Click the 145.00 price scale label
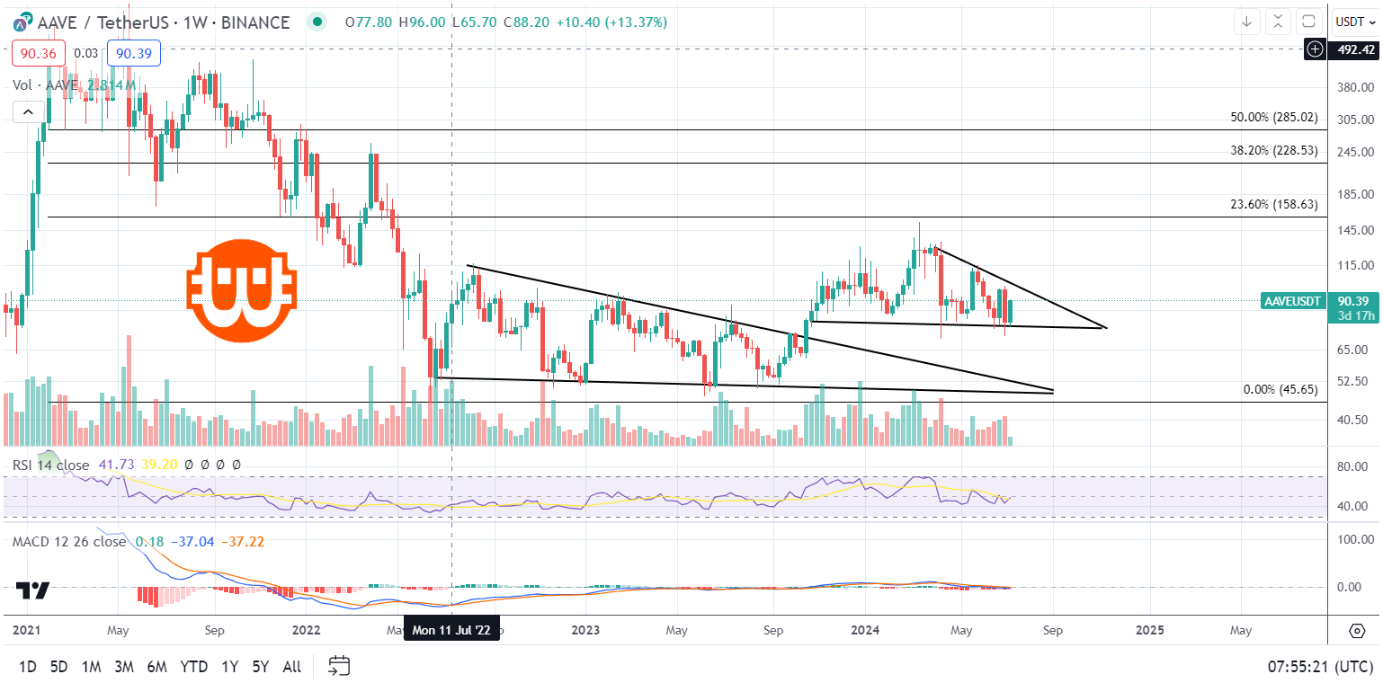 [1357, 231]
